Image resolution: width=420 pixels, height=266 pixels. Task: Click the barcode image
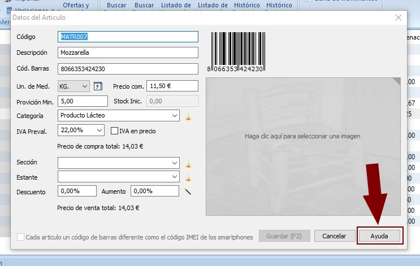coord(236,52)
